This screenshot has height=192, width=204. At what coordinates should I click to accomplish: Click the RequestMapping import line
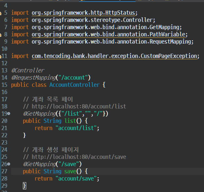coord(102,42)
